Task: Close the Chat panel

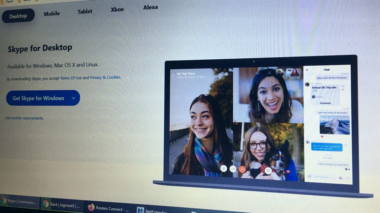Action: pos(307,69)
